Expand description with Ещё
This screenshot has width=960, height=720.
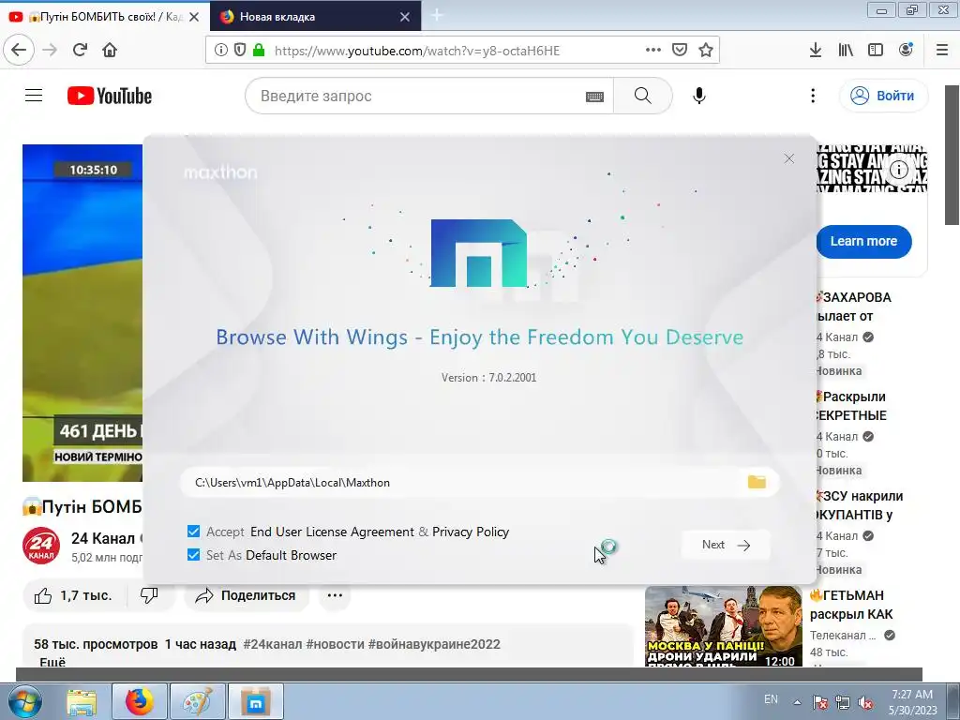point(52,661)
